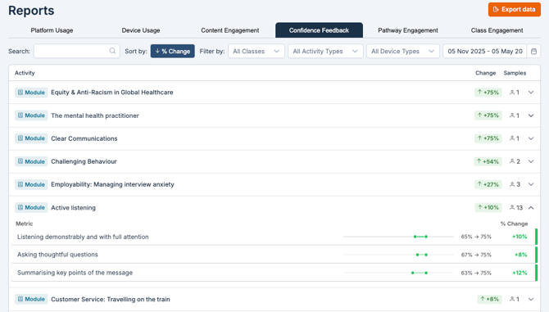Click the date range field 05 Nov 2025
Screen dimensions: 549x312
point(485,51)
